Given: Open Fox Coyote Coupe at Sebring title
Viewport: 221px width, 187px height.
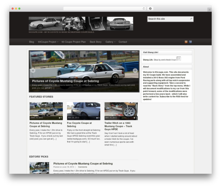Looking at the screenshot, I should [79, 125].
